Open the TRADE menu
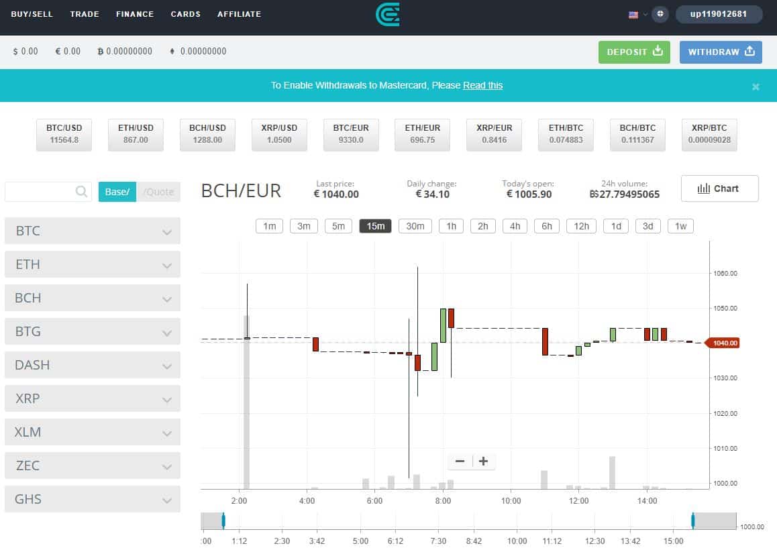Image resolution: width=777 pixels, height=552 pixels. 85,14
